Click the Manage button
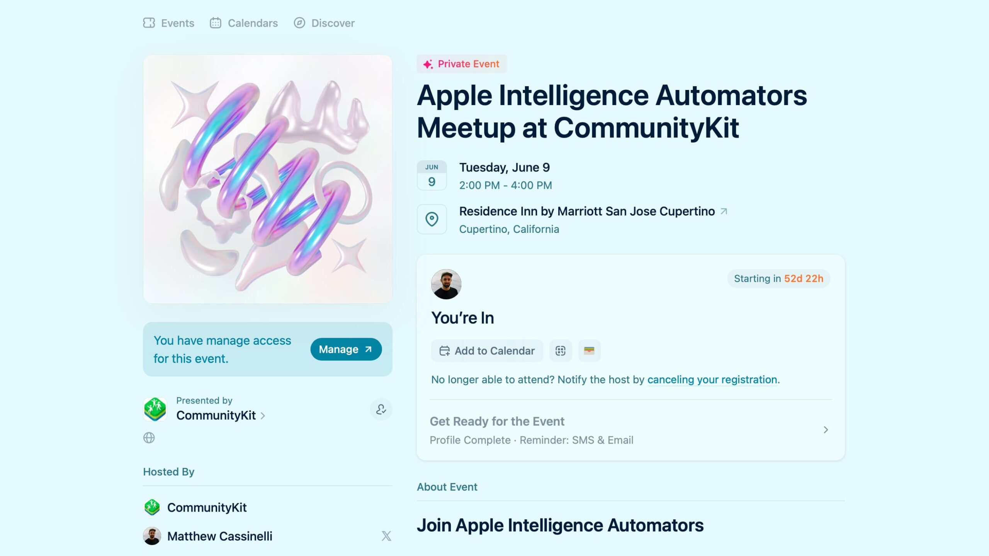Viewport: 989px width, 556px height. click(x=346, y=349)
